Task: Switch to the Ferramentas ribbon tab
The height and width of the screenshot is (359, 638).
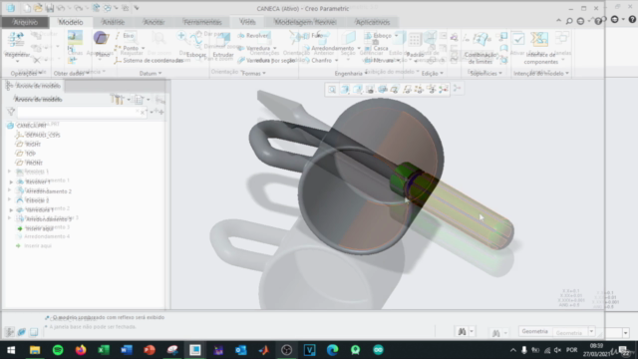Action: [202, 22]
